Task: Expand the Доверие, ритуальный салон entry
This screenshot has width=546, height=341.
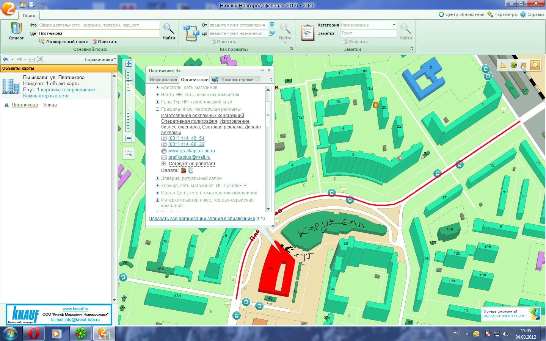Action: click(157, 178)
